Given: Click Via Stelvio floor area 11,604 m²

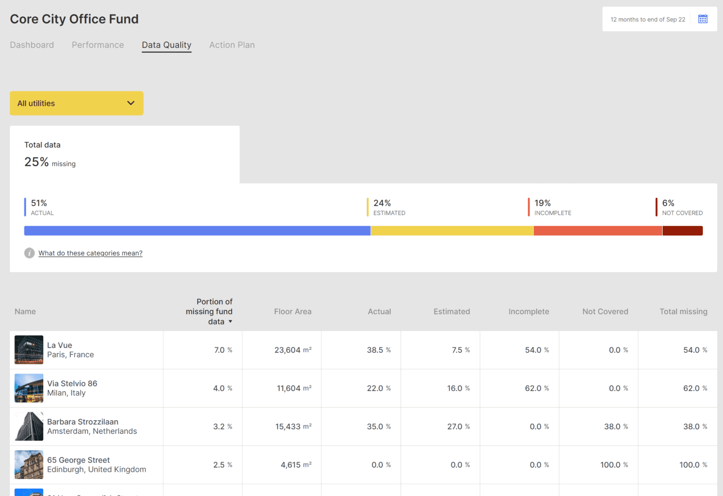Looking at the screenshot, I should [294, 388].
